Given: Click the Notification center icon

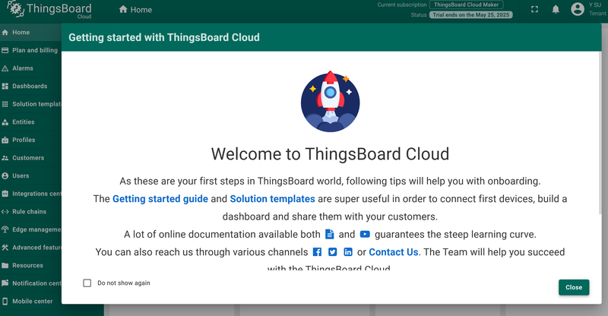Looking at the screenshot, I should pos(5,283).
